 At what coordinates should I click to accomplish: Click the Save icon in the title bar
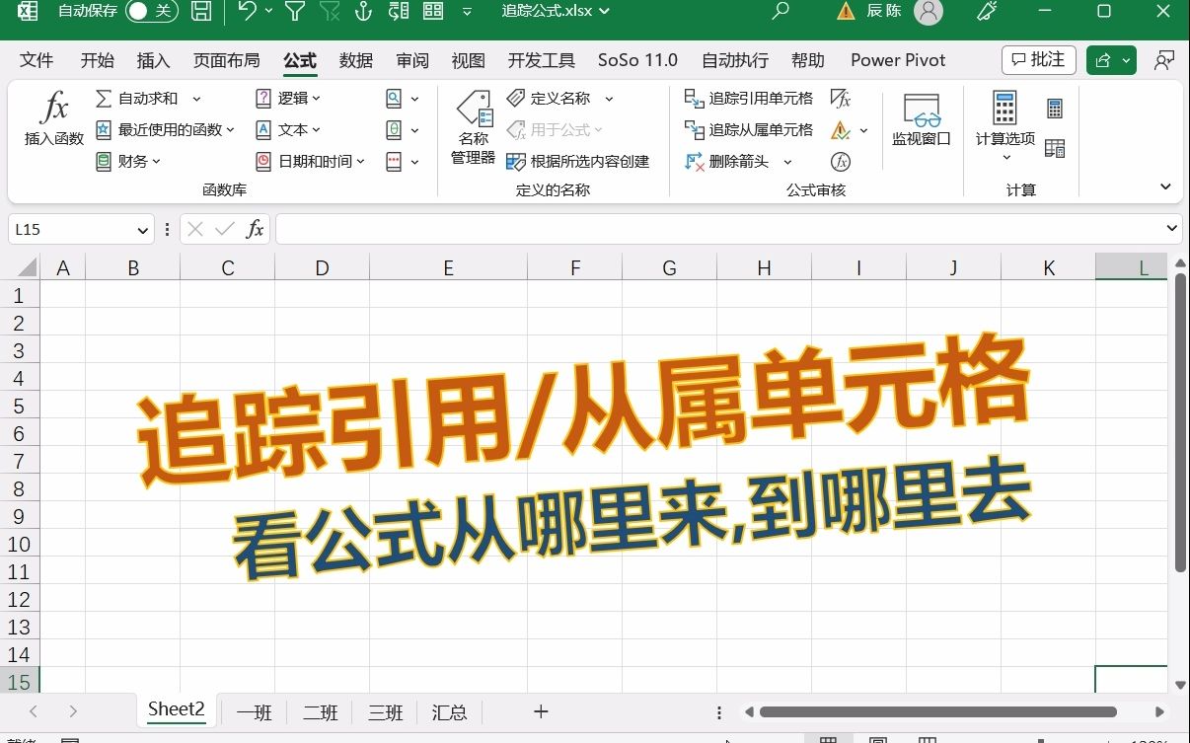pyautogui.click(x=201, y=12)
